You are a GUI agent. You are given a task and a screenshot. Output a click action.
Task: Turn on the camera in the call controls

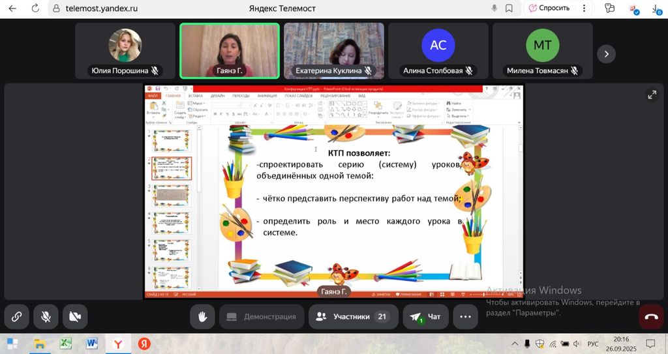[75, 317]
